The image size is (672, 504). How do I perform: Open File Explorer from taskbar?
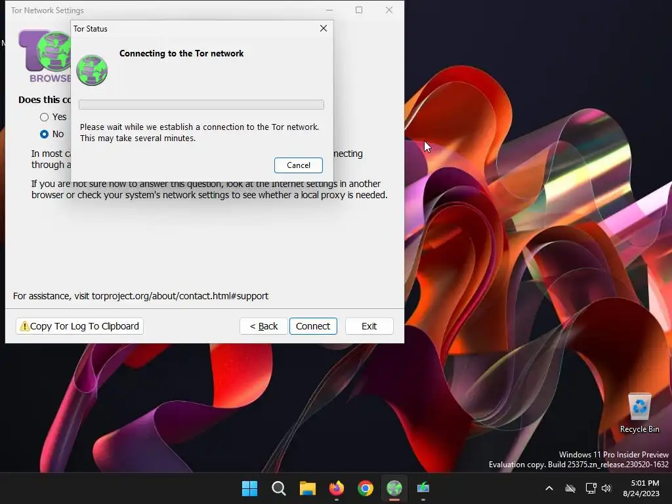click(308, 488)
